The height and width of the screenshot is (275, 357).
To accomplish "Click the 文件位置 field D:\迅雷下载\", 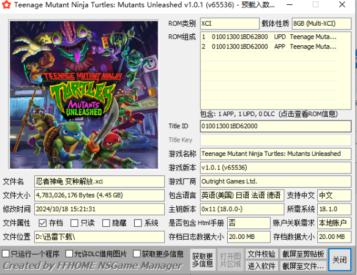I will [99, 237].
